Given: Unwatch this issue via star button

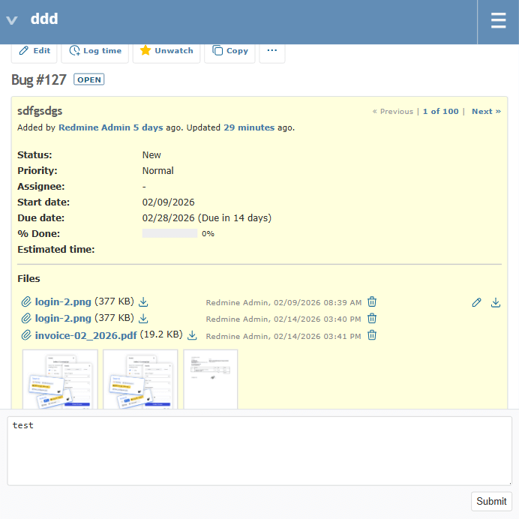Looking at the screenshot, I should pyautogui.click(x=166, y=51).
